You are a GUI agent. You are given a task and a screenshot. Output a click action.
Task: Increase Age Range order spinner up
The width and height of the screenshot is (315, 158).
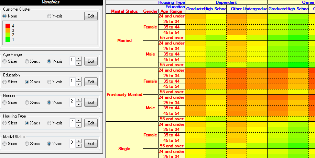pos(78,59)
